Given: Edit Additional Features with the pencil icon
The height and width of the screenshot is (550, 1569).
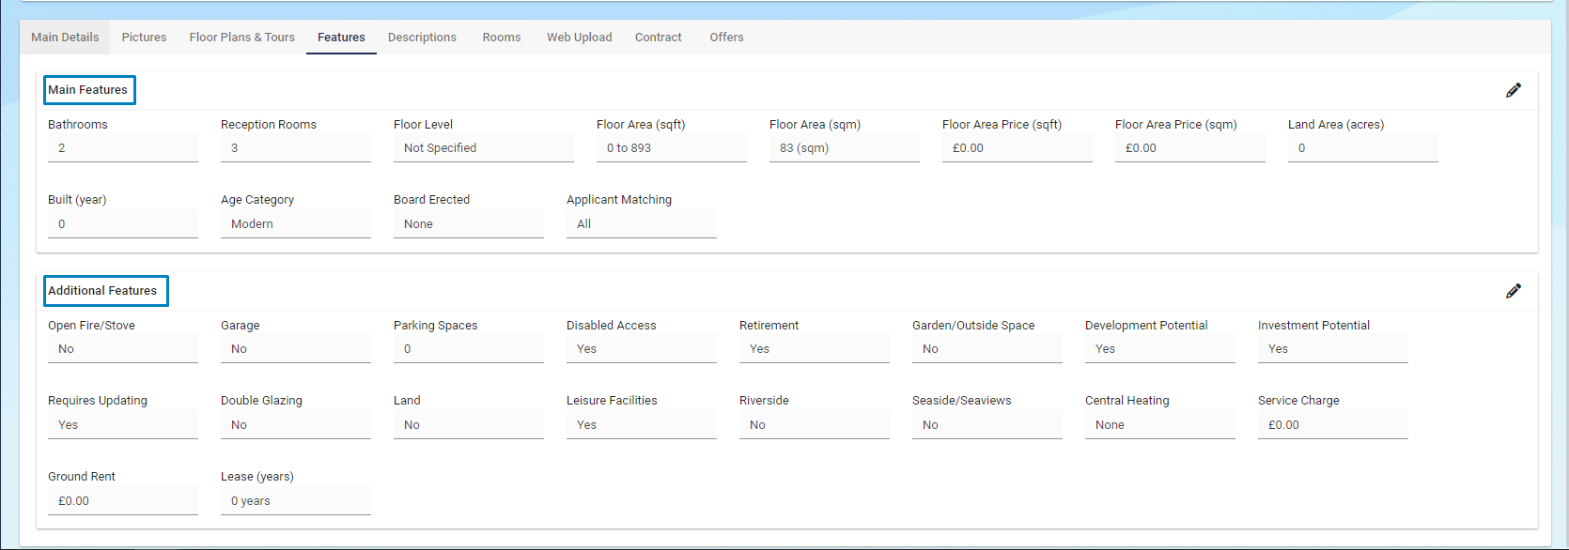Looking at the screenshot, I should coord(1513,291).
